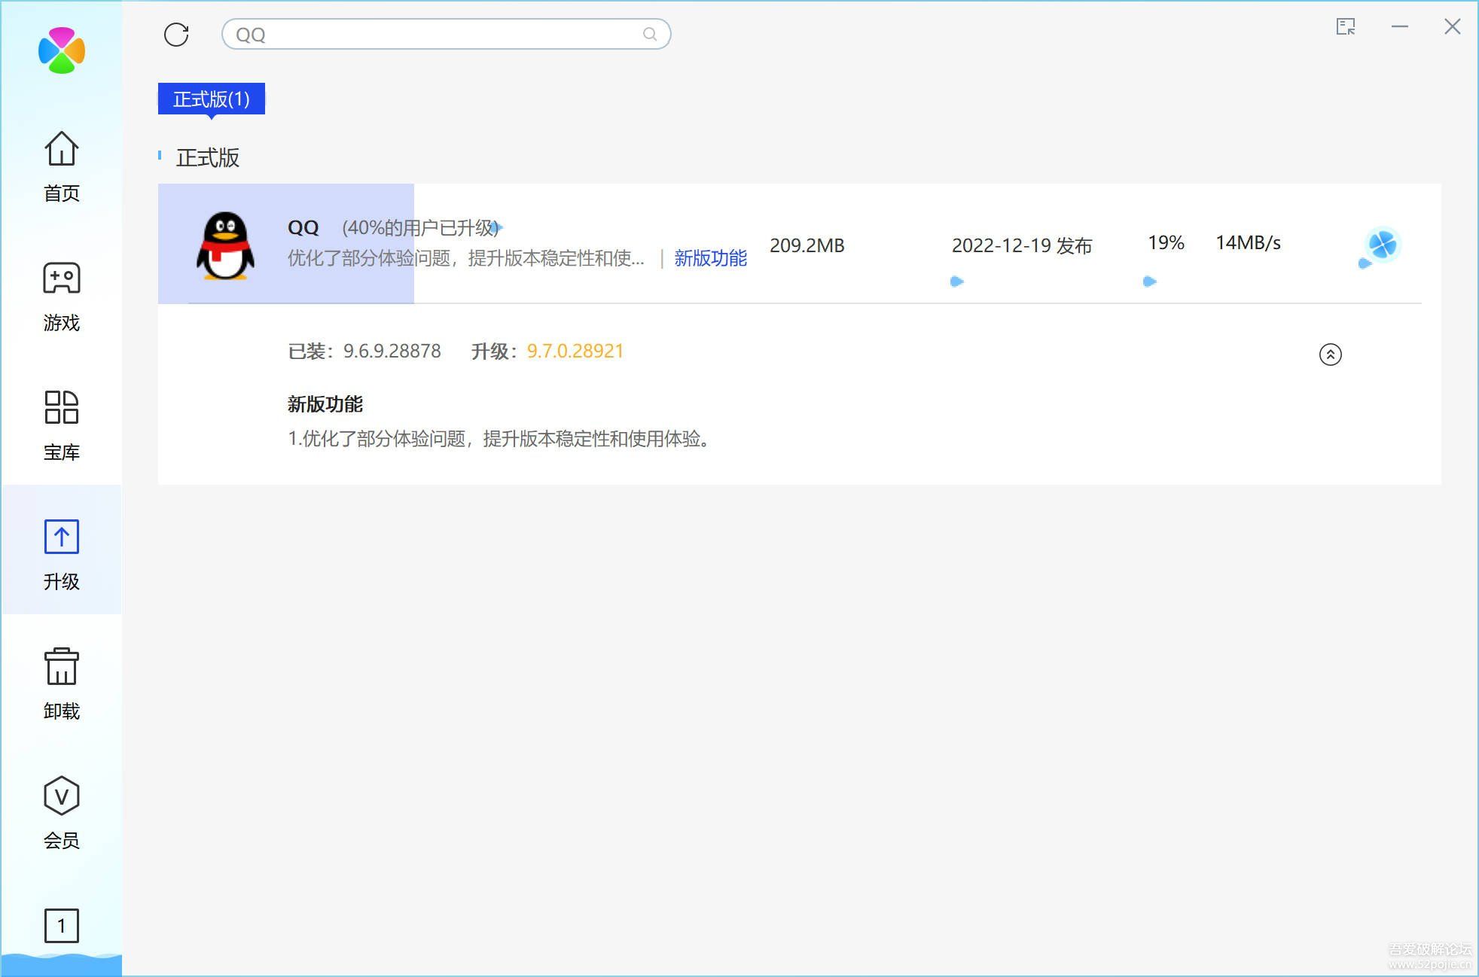Click the upgrade version 9.7.0.28921
Image resolution: width=1479 pixels, height=977 pixels.
point(575,351)
